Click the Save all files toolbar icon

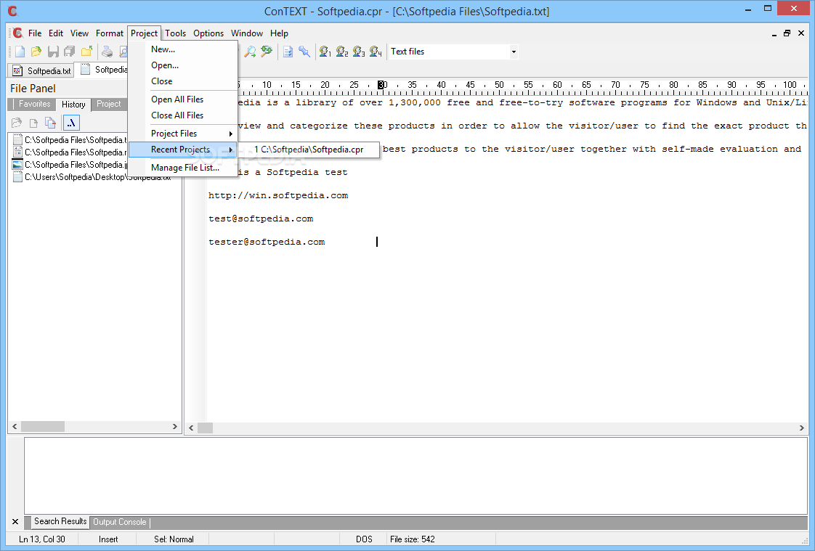pos(69,52)
